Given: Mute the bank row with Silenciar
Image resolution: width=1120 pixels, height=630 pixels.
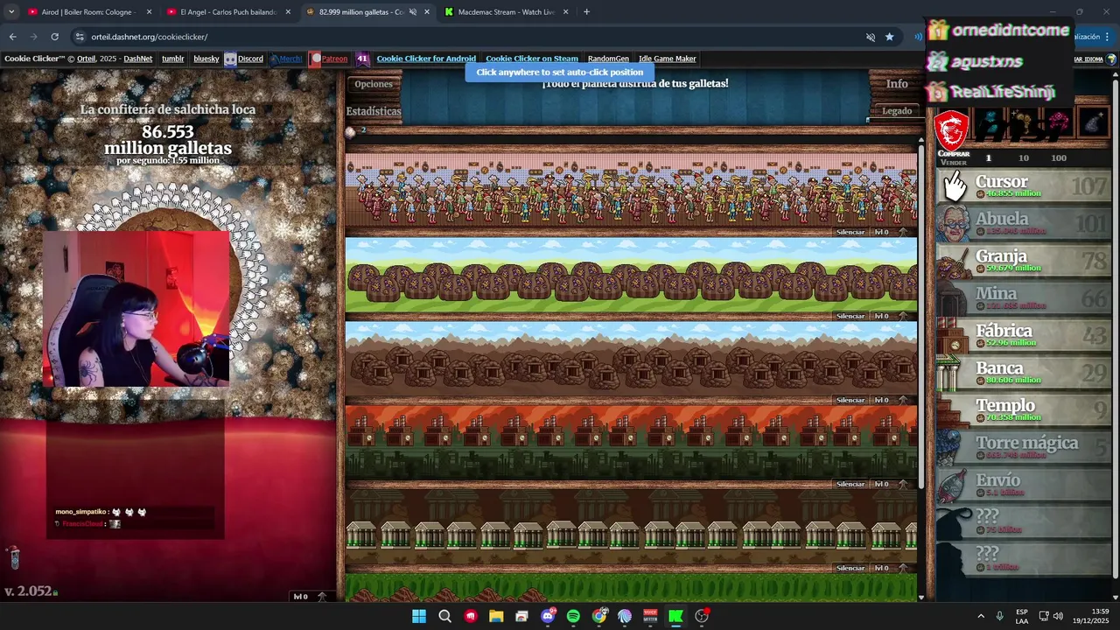Looking at the screenshot, I should point(850,568).
